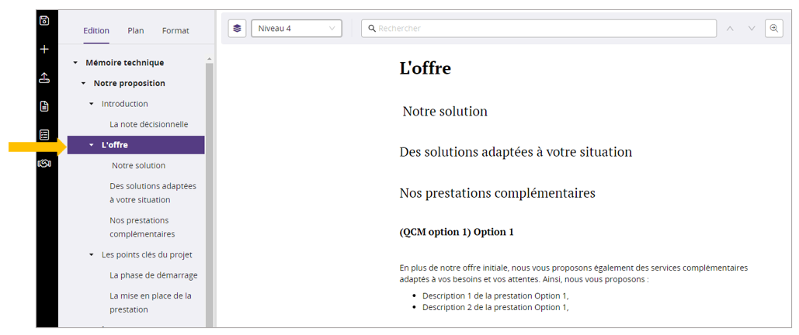The width and height of the screenshot is (799, 335).
Task: Click the save disk icon in sidebar
Action: point(44,21)
